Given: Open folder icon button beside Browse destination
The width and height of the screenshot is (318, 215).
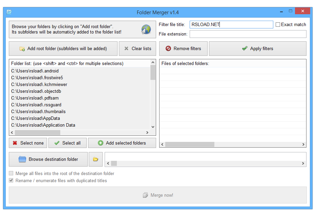Looking at the screenshot, I should [96, 159].
